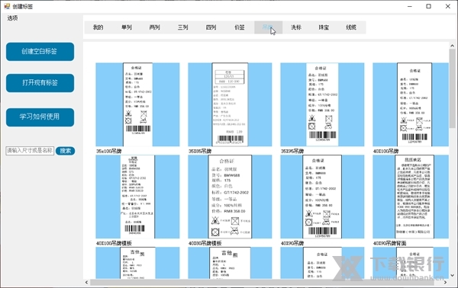458x288 pixels.
Task: Click the 搜索 search button
Action: click(65, 151)
